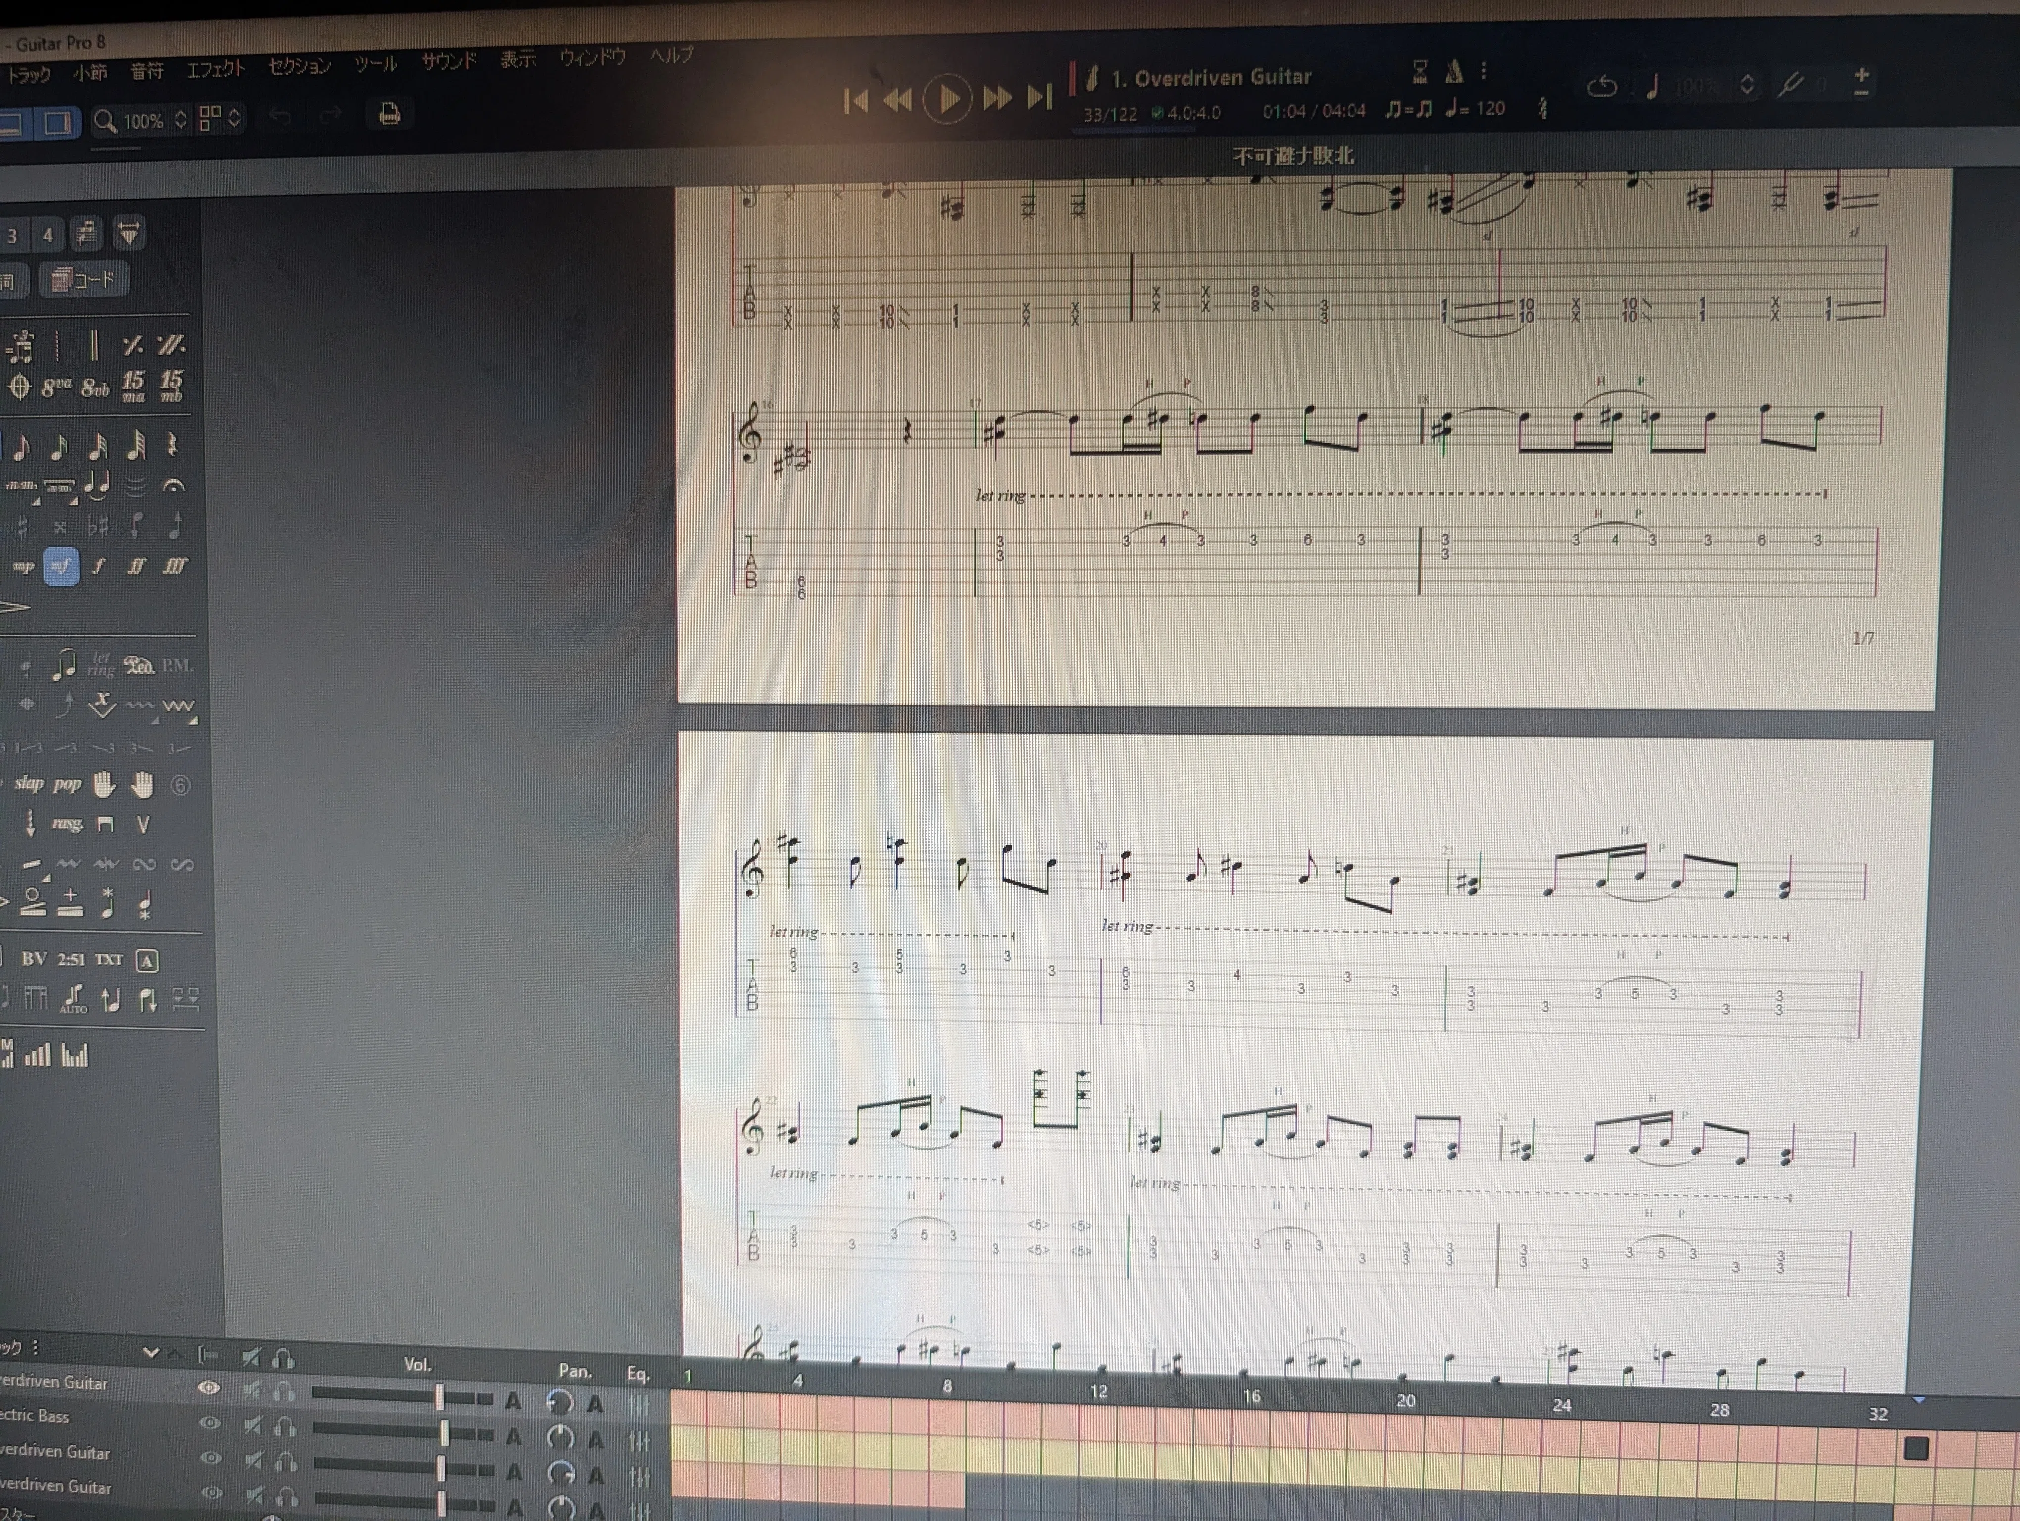Click the Electric Bass volume slider handle
The height and width of the screenshot is (1521, 2020).
click(445, 1432)
